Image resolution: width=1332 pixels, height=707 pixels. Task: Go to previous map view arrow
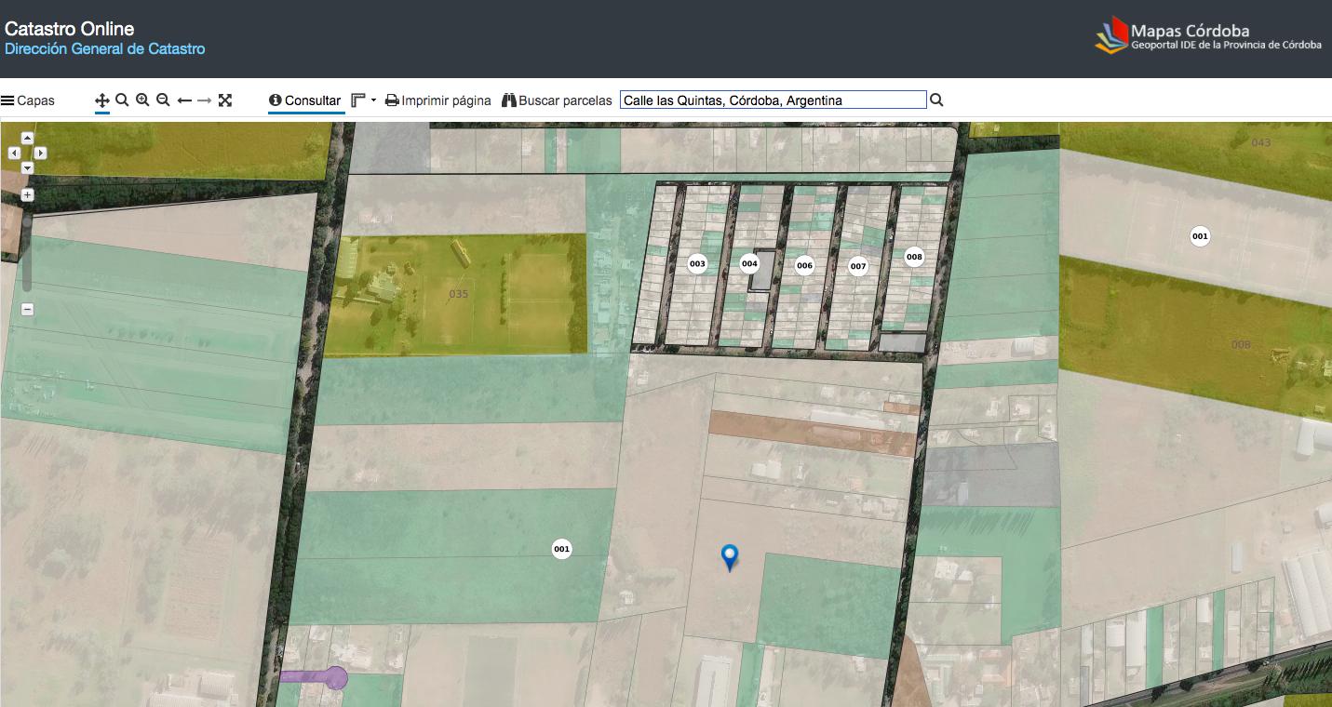point(184,100)
